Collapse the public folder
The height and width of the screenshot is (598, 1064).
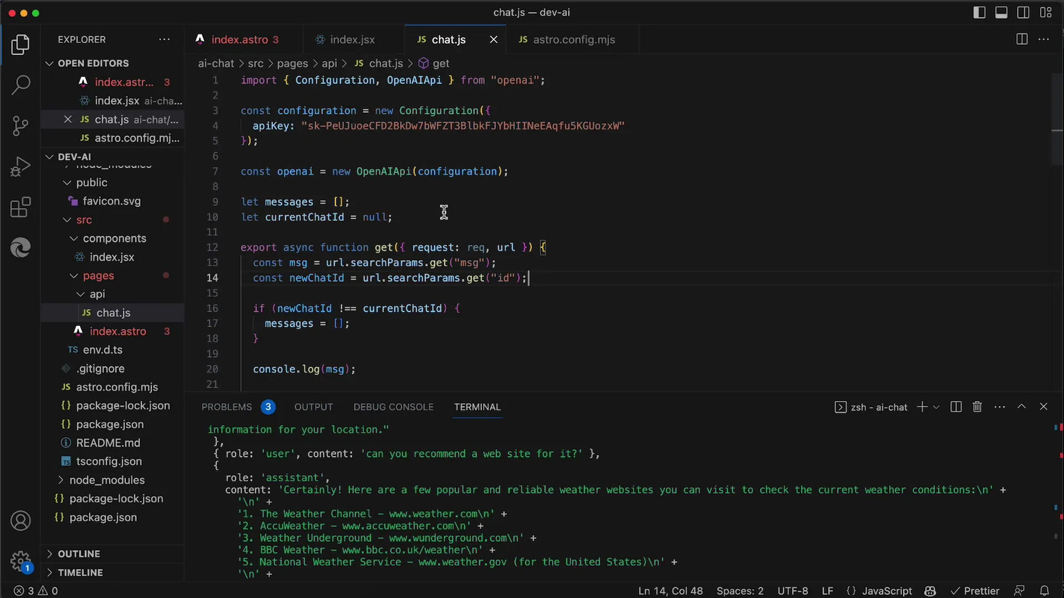[x=112, y=183]
